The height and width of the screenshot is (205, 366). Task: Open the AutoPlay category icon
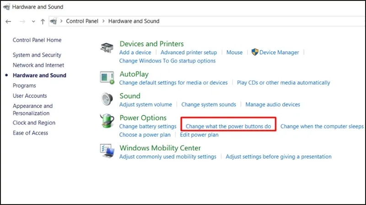pos(107,77)
